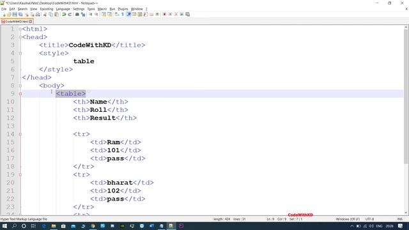Open the Define your language icon
The width and height of the screenshot is (409, 230).
tap(134, 14)
